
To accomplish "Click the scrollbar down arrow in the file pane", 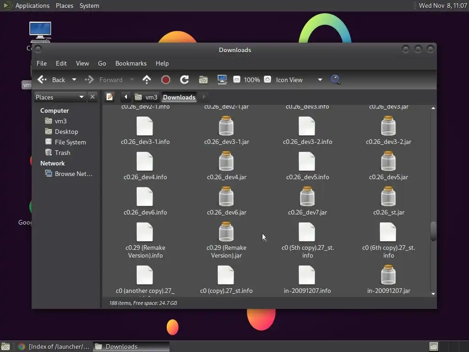I will [433, 294].
